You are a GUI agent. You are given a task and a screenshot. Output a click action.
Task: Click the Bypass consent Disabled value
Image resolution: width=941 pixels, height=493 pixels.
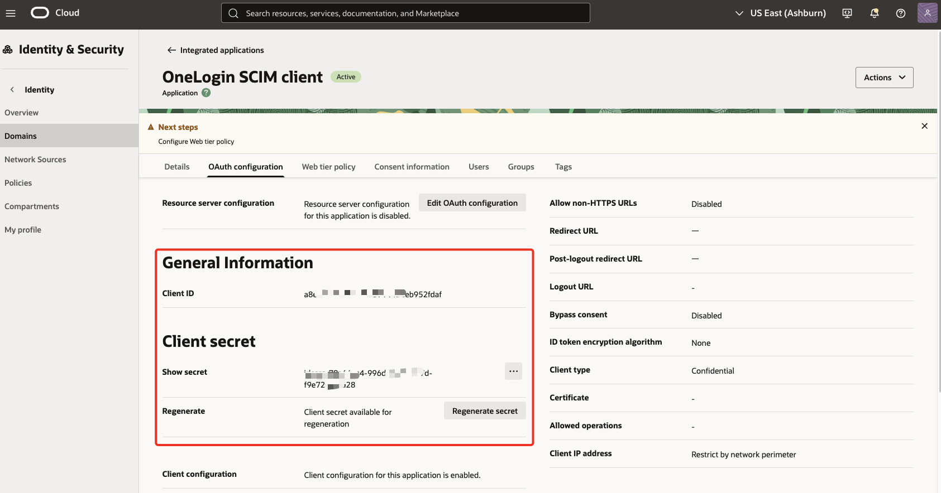[706, 316]
